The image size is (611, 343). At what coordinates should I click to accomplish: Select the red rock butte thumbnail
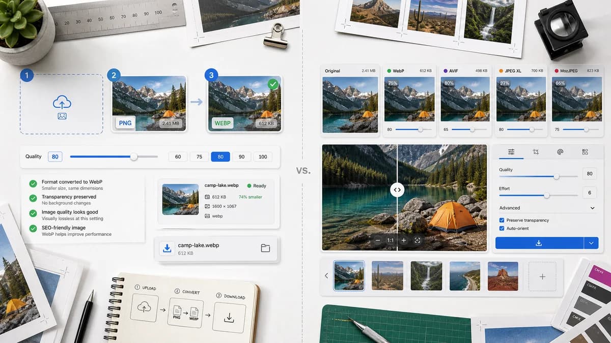coord(503,276)
